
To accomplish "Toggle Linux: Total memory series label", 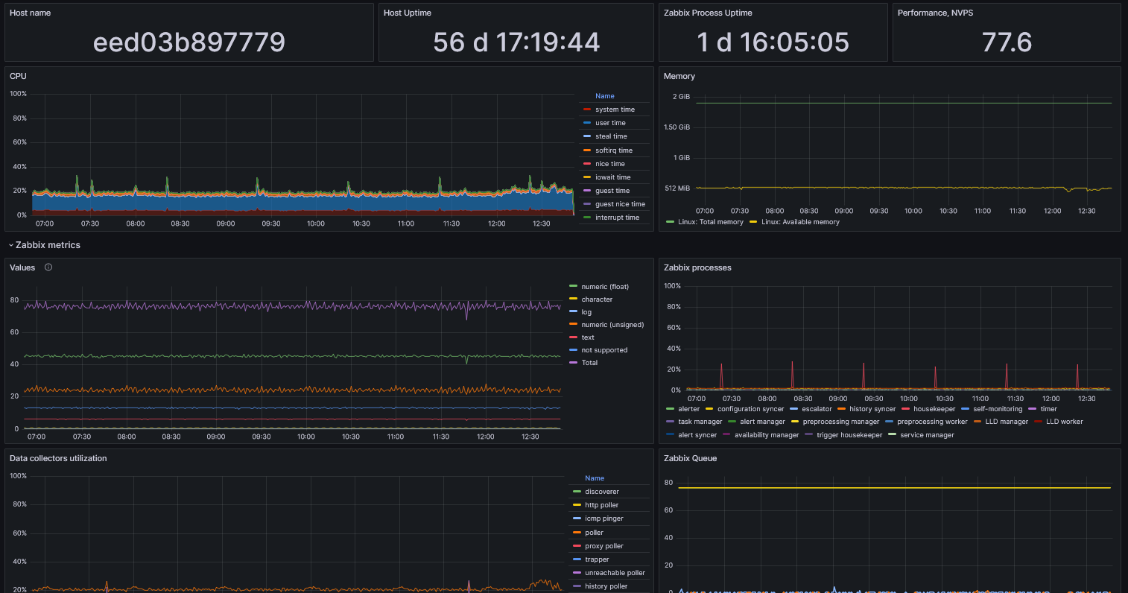I will (711, 222).
